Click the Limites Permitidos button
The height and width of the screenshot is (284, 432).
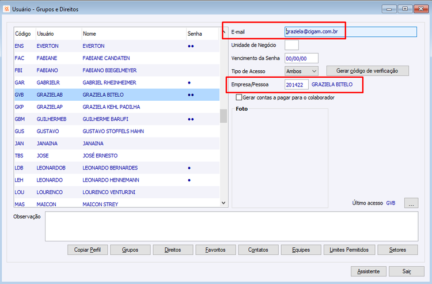pos(349,250)
